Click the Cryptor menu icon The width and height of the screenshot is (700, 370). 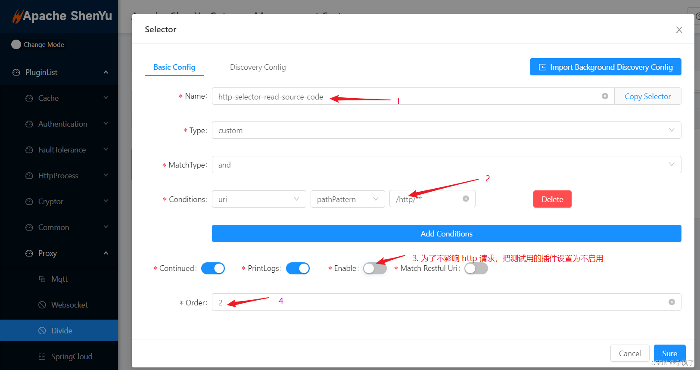coord(29,202)
